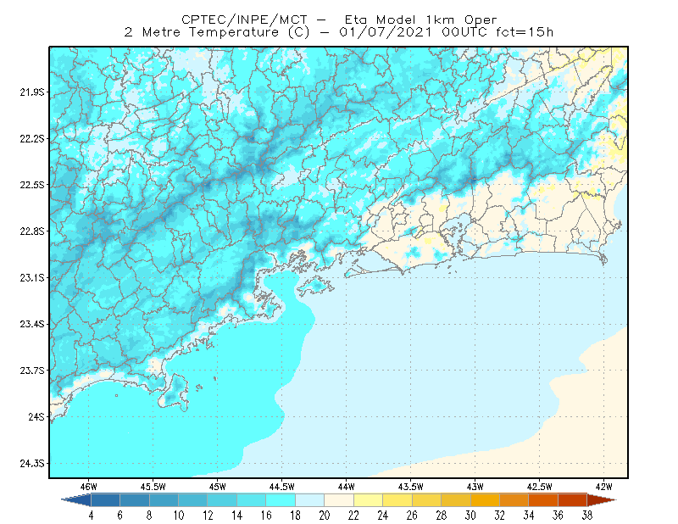The height and width of the screenshot is (524, 678).
Task: Click the right arrow end of colorbar
Action: (x=602, y=500)
